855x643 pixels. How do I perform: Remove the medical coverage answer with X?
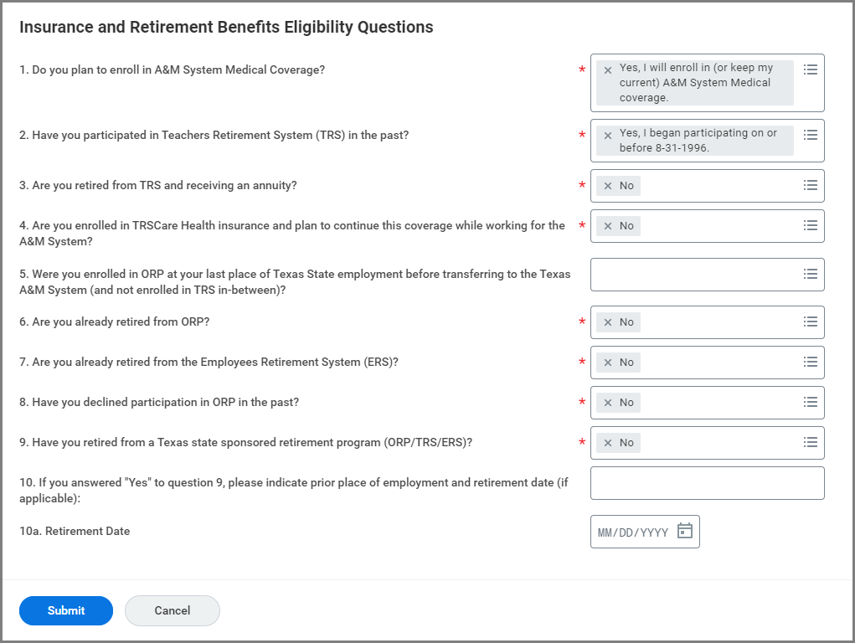click(608, 70)
